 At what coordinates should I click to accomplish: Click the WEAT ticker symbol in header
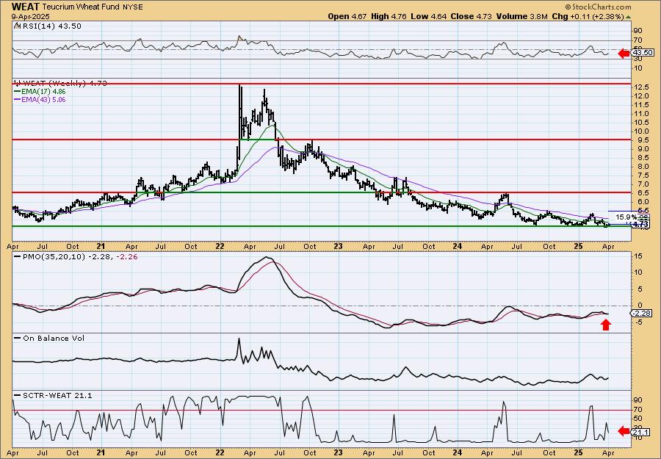coord(26,7)
